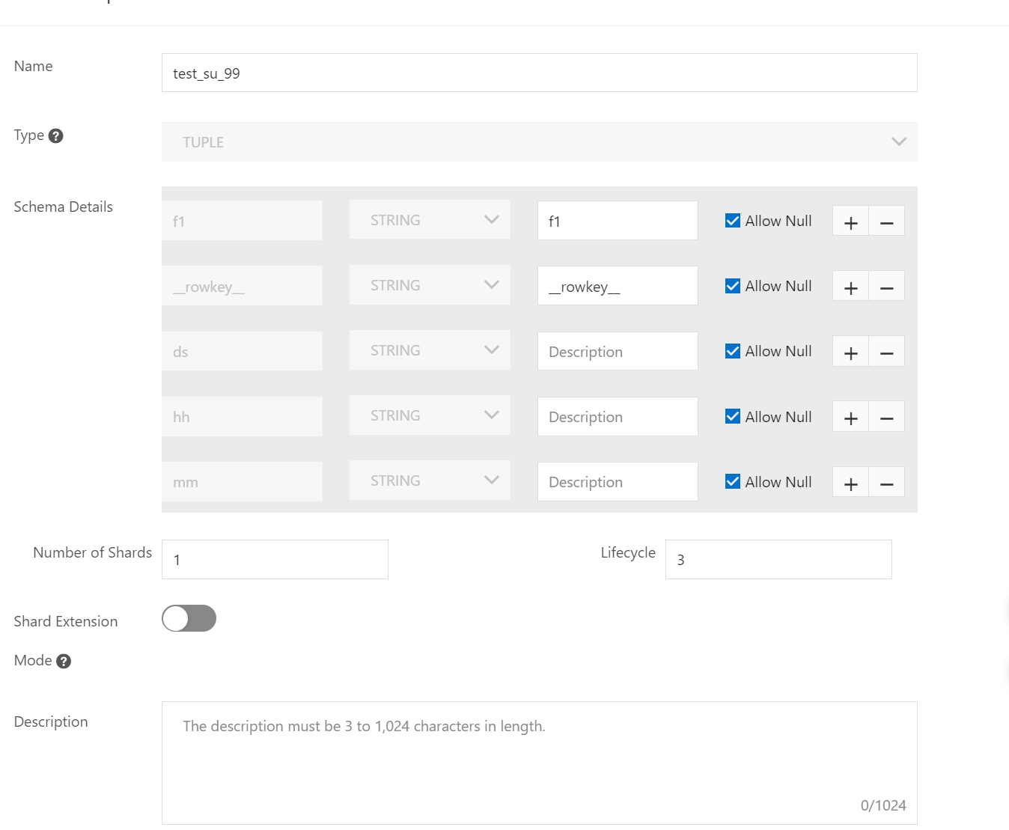The height and width of the screenshot is (830, 1009).
Task: Click the plus icon in the hh row
Action: 850,417
